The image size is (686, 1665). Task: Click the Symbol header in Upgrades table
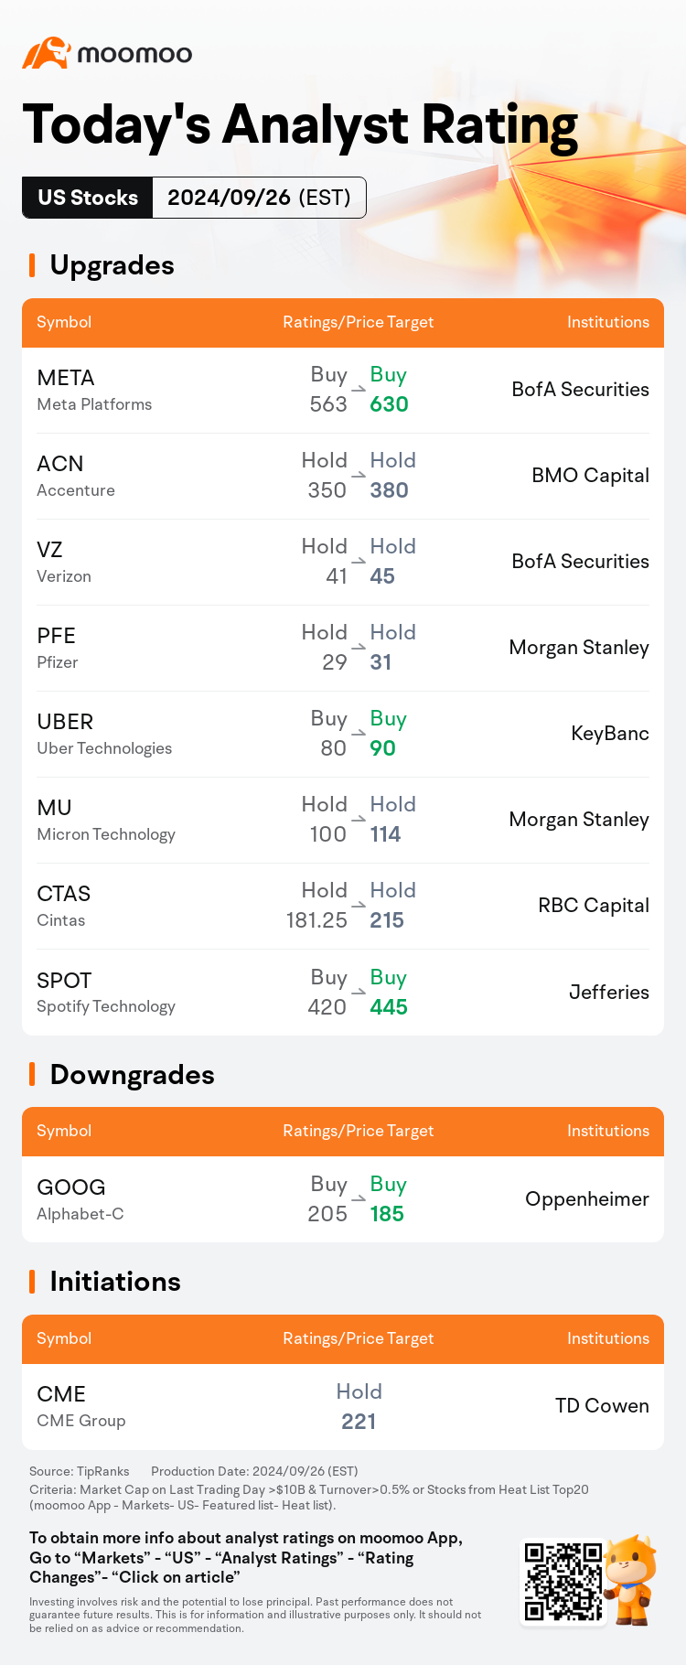click(64, 322)
